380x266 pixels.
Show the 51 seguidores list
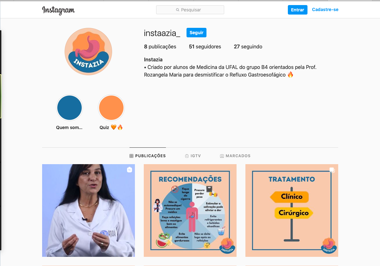click(x=205, y=47)
